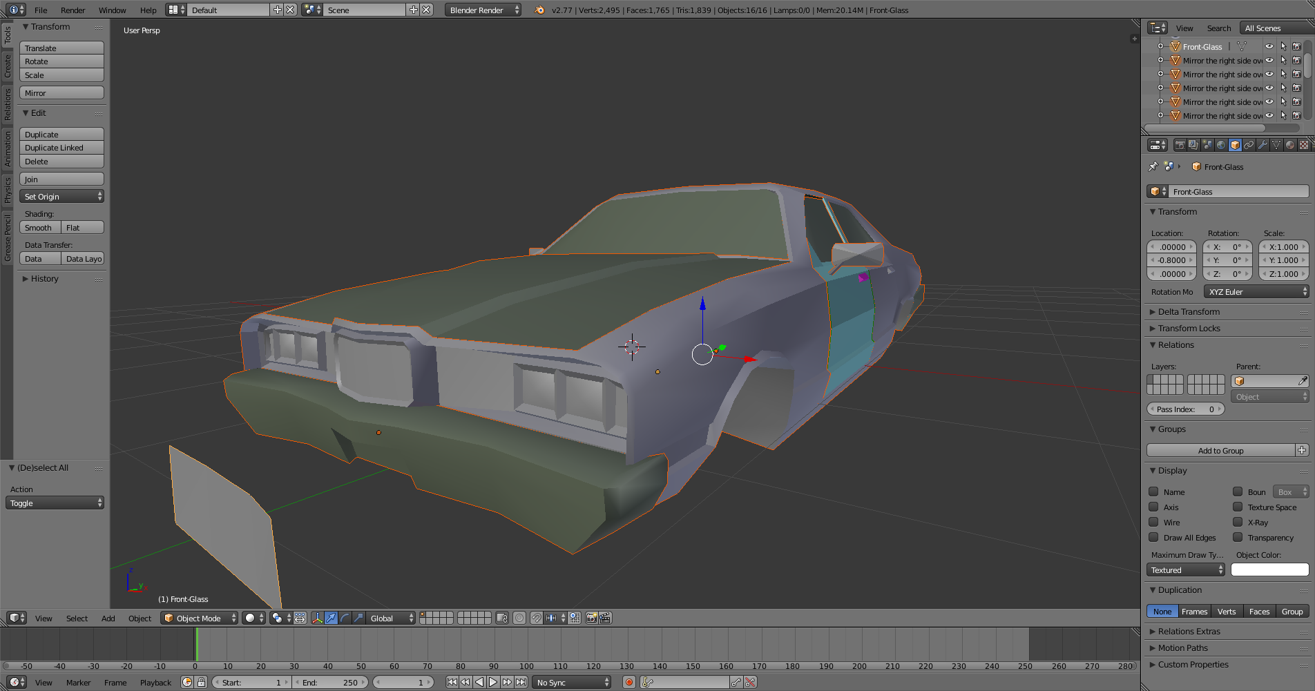Hide Front-Glass using its eye icon
Viewport: 1315px width, 691px height.
(x=1269, y=46)
